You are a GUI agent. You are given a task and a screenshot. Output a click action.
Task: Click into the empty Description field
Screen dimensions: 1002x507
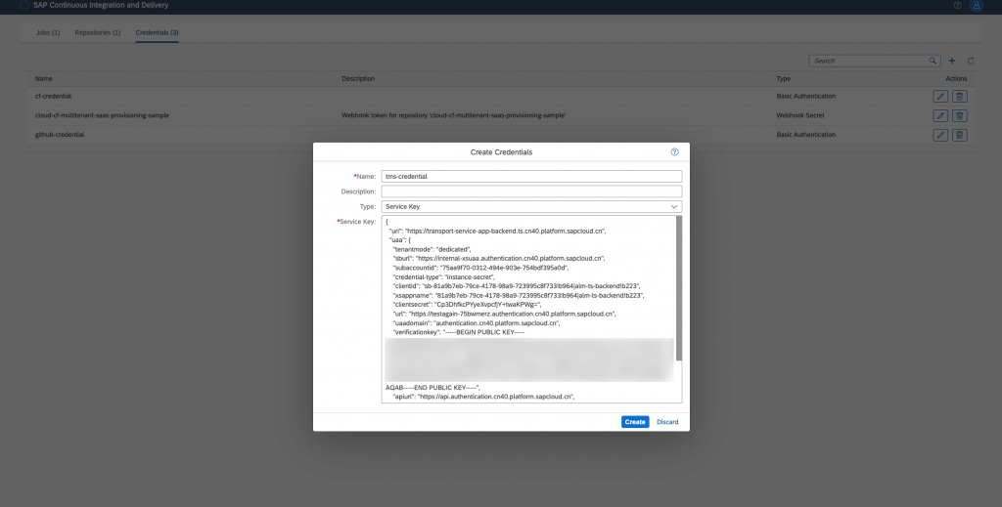[x=531, y=191]
